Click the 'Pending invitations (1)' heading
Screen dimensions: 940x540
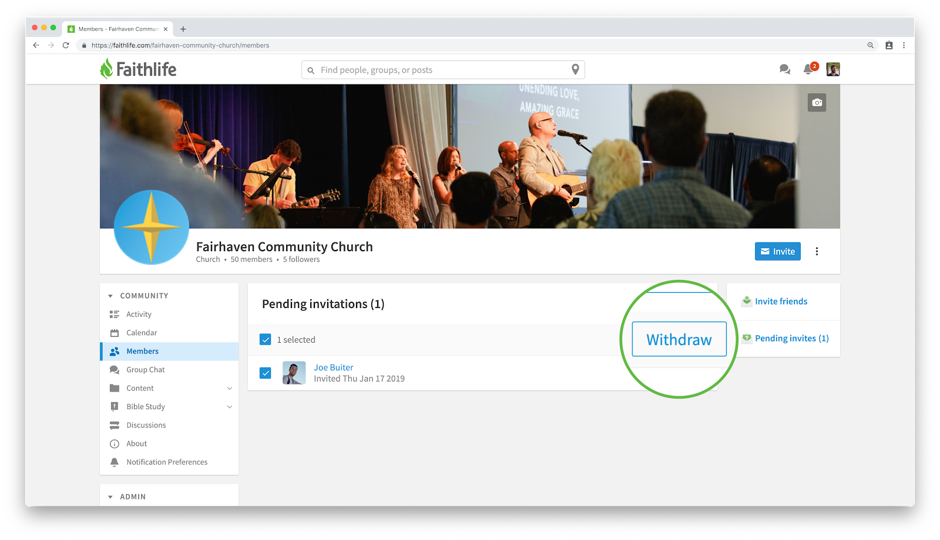(323, 304)
